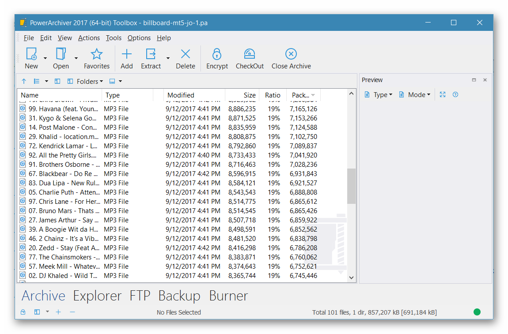The width and height of the screenshot is (508, 334).
Task: Select file 07. Bruno Mars - Thats
Action: [168, 211]
